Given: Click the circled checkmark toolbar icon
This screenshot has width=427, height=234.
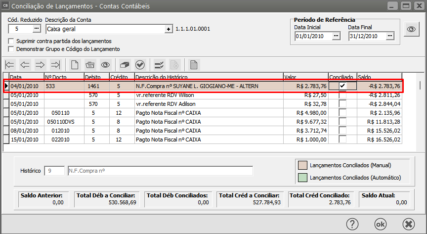Looking at the screenshot, I should pyautogui.click(x=140, y=65).
